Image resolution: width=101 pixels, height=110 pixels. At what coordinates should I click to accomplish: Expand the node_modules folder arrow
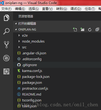tap(19, 41)
